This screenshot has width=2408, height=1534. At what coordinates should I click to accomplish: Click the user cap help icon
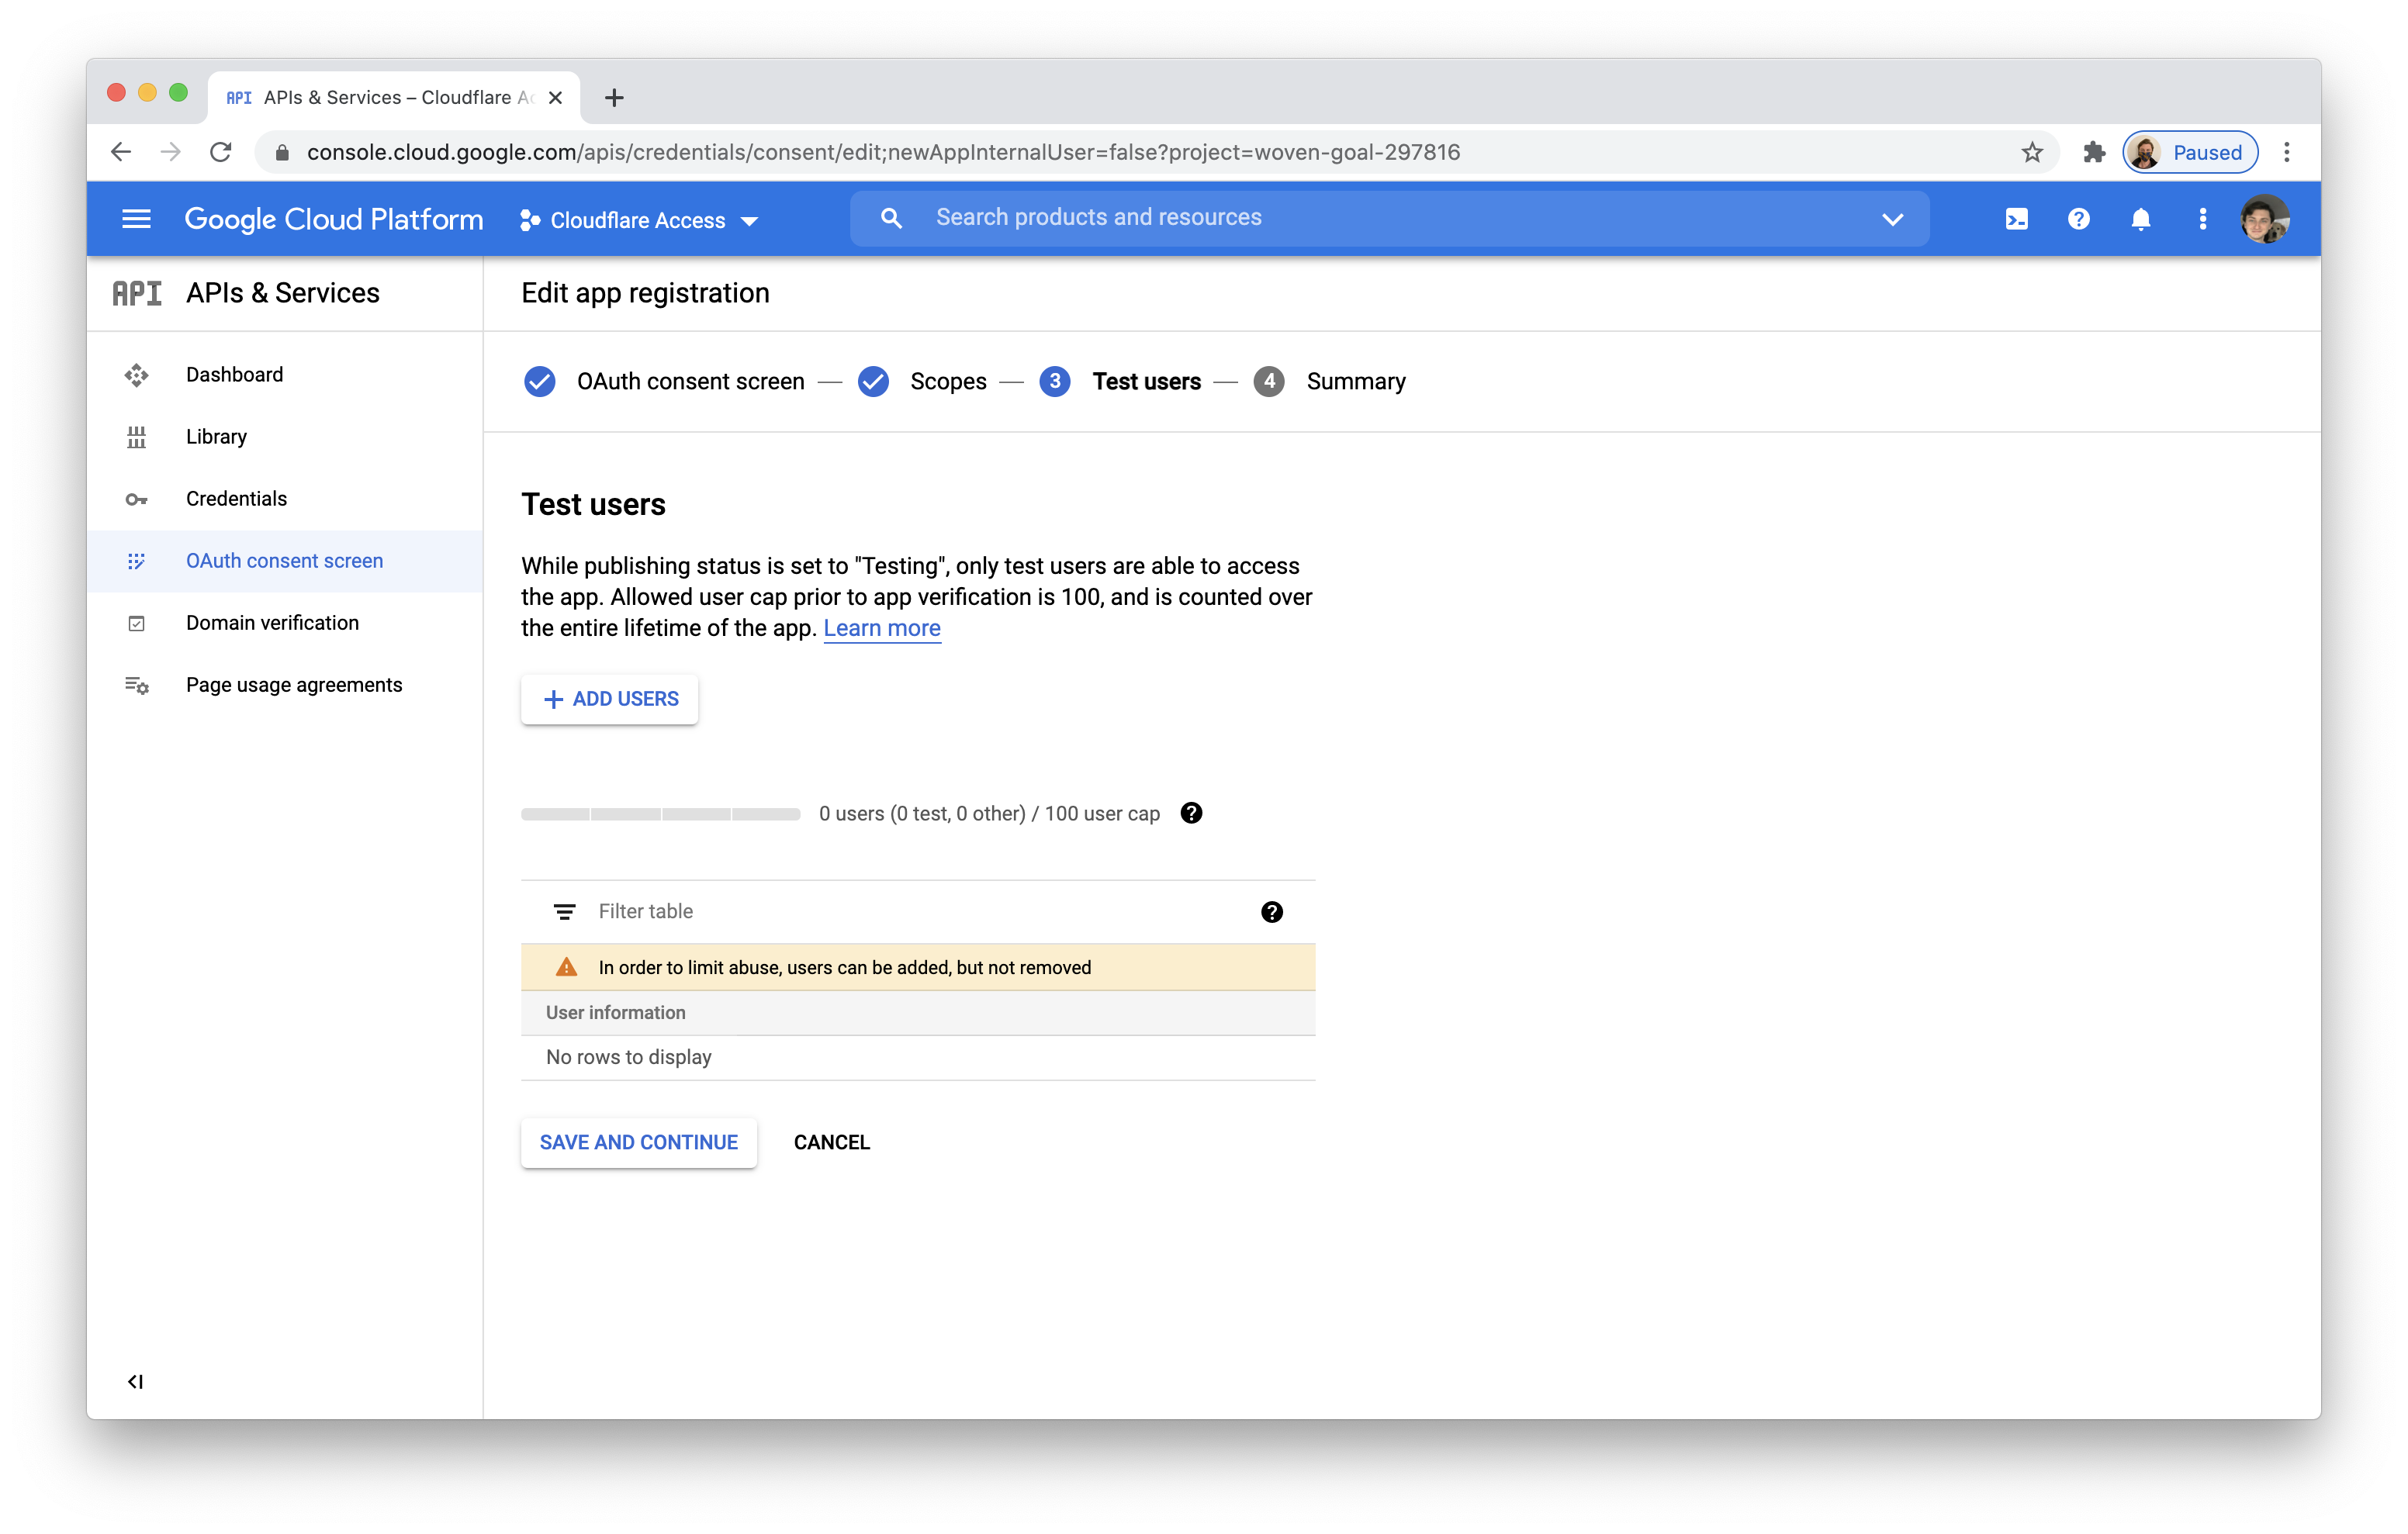click(x=1191, y=813)
